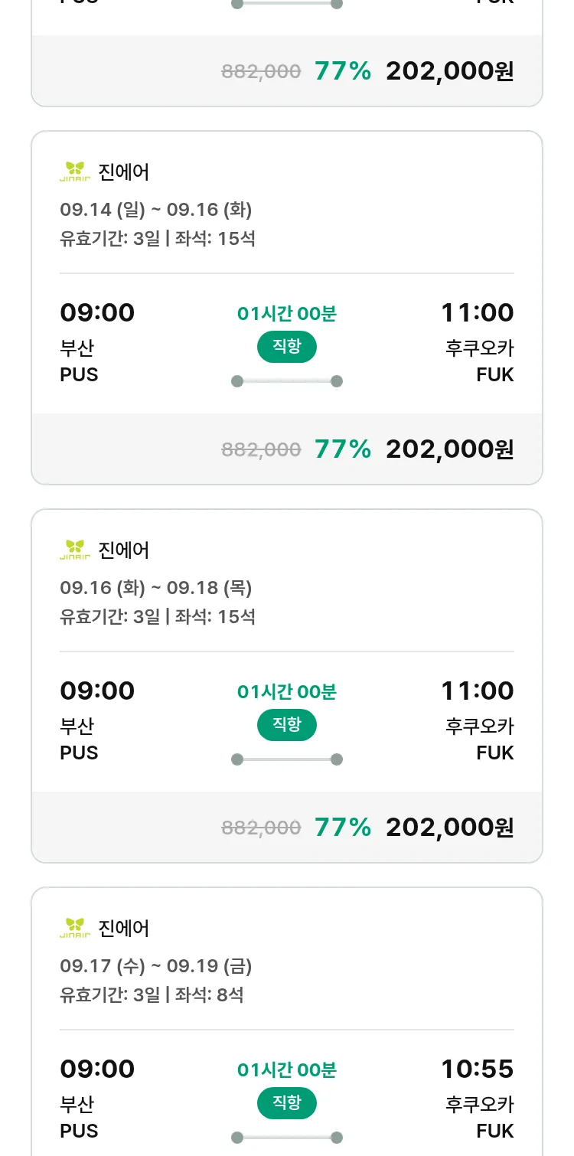This screenshot has height=1156, width=574.
Task: Click the Jin Air logo on the 09.16 flight card
Action: coord(75,550)
